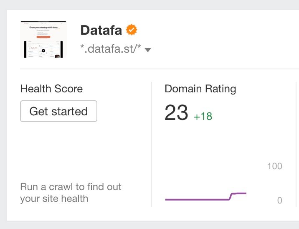This screenshot has width=299, height=229.
Task: Click the purple Domain Rating trend line
Action: click(x=196, y=199)
